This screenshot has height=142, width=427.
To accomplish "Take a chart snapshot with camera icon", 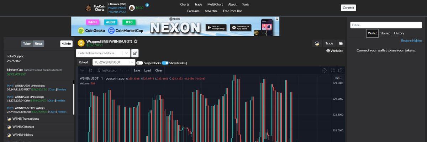I will point(341,70).
